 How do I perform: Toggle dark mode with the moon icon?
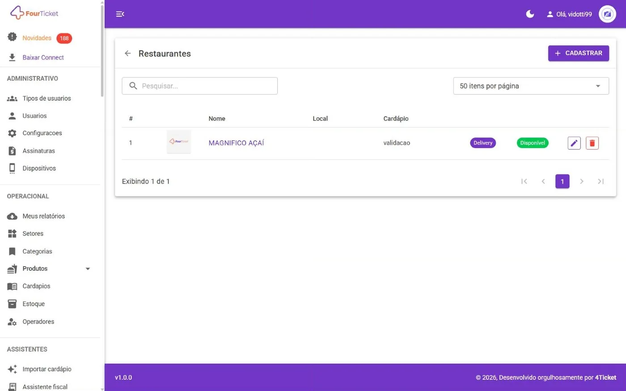tap(530, 14)
